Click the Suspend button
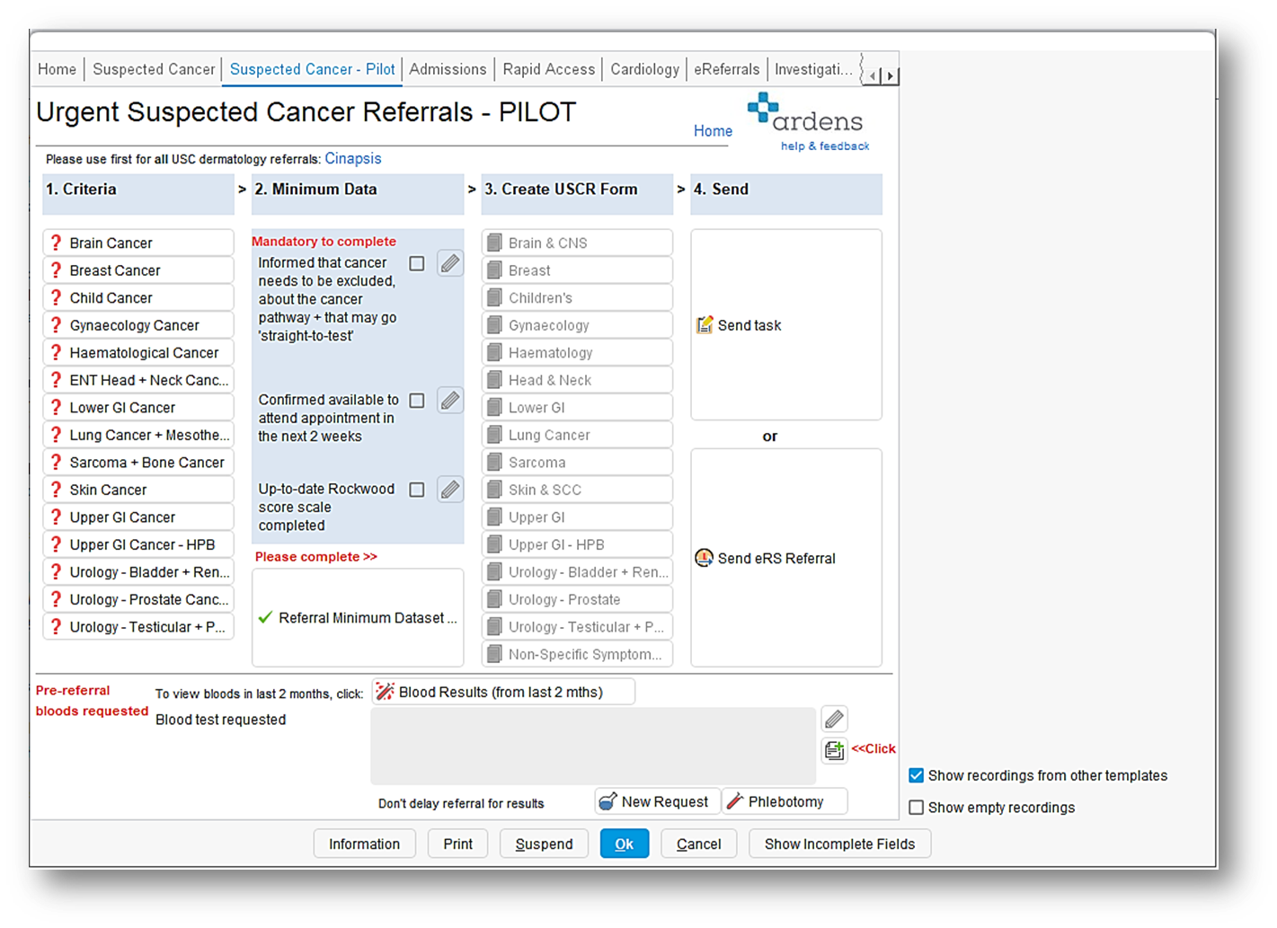Image resolution: width=1277 pixels, height=928 pixels. [544, 844]
